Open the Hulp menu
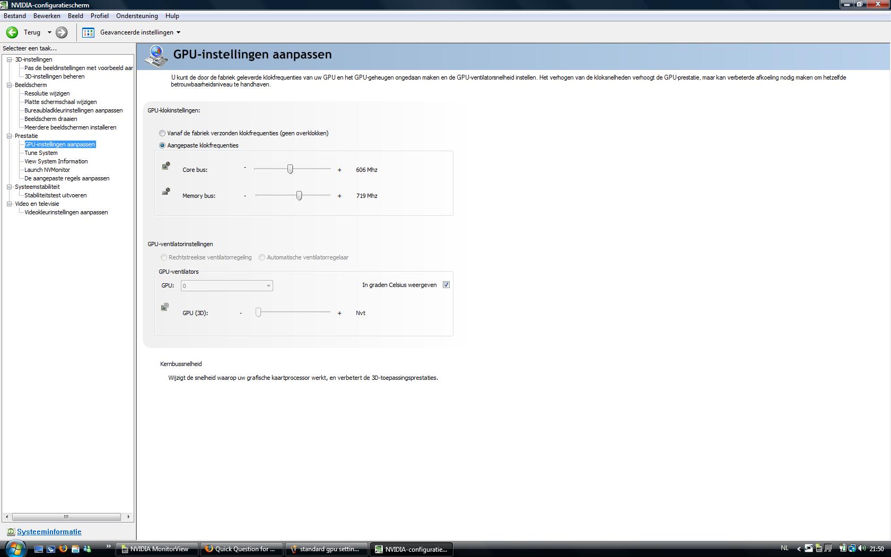The height and width of the screenshot is (557, 891). click(172, 16)
